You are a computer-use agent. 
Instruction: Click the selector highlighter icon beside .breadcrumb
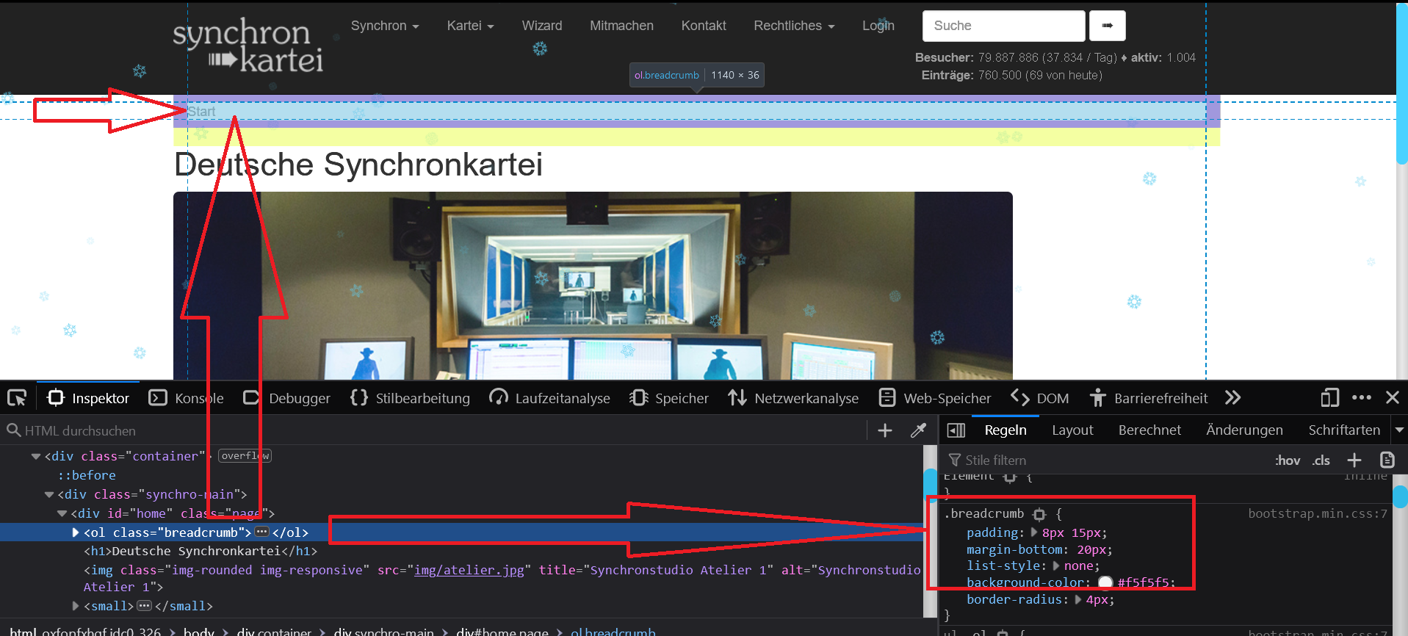[1039, 514]
